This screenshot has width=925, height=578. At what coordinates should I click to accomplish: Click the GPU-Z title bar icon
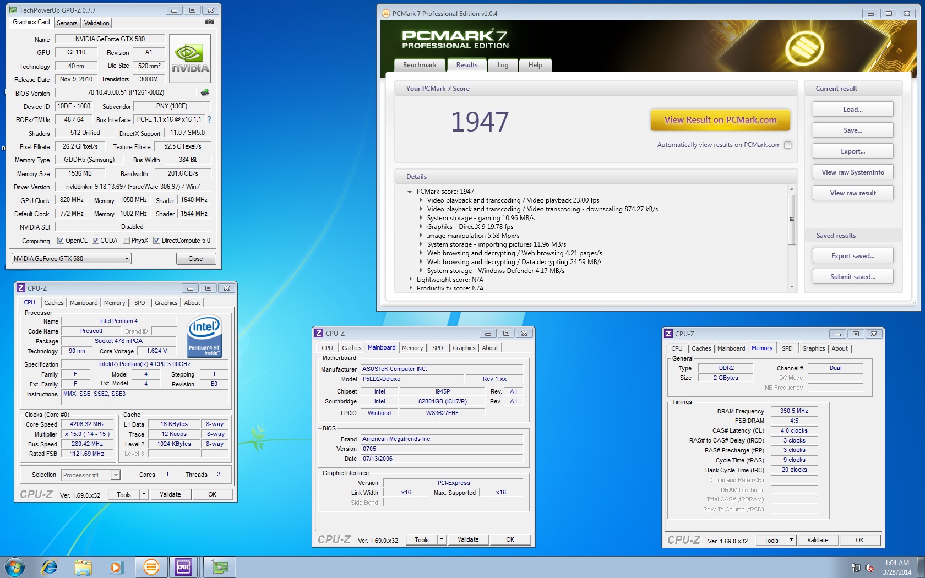pyautogui.click(x=13, y=10)
